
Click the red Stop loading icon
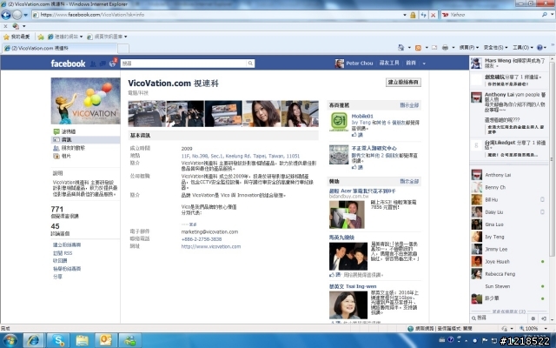coord(434,15)
